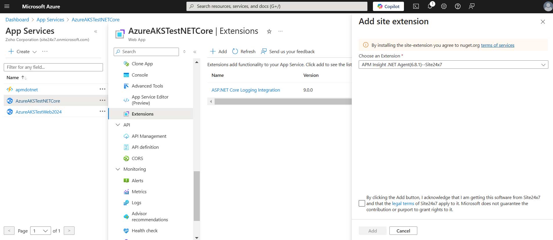Favorite this page with the star icon

pyautogui.click(x=269, y=31)
